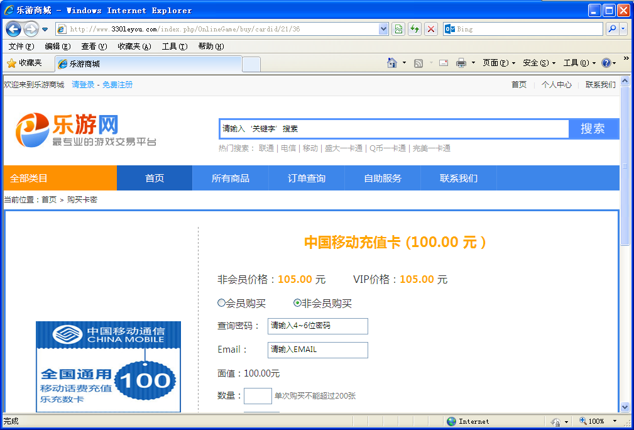Click the Q币一卡通 hot search link
This screenshot has height=430, width=634.
pyautogui.click(x=387, y=148)
